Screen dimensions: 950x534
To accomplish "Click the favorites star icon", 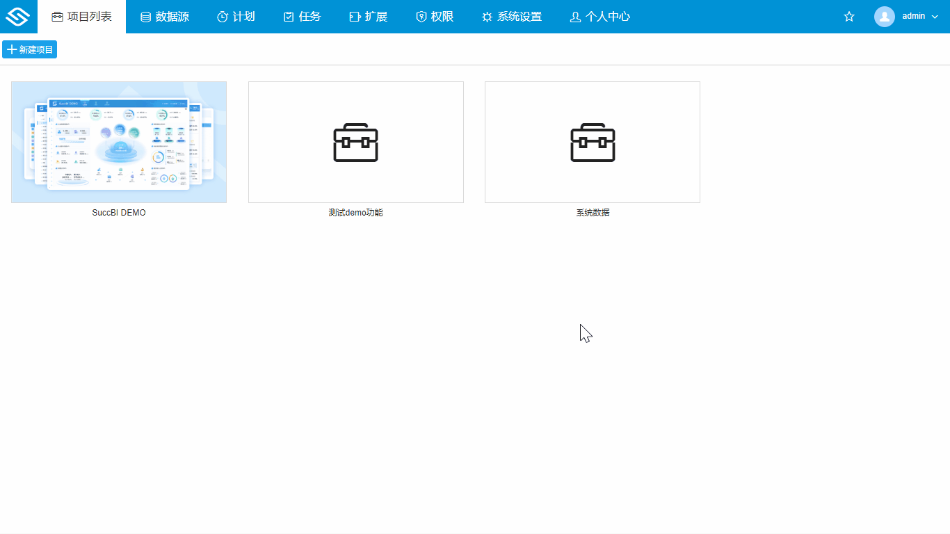I will point(848,16).
